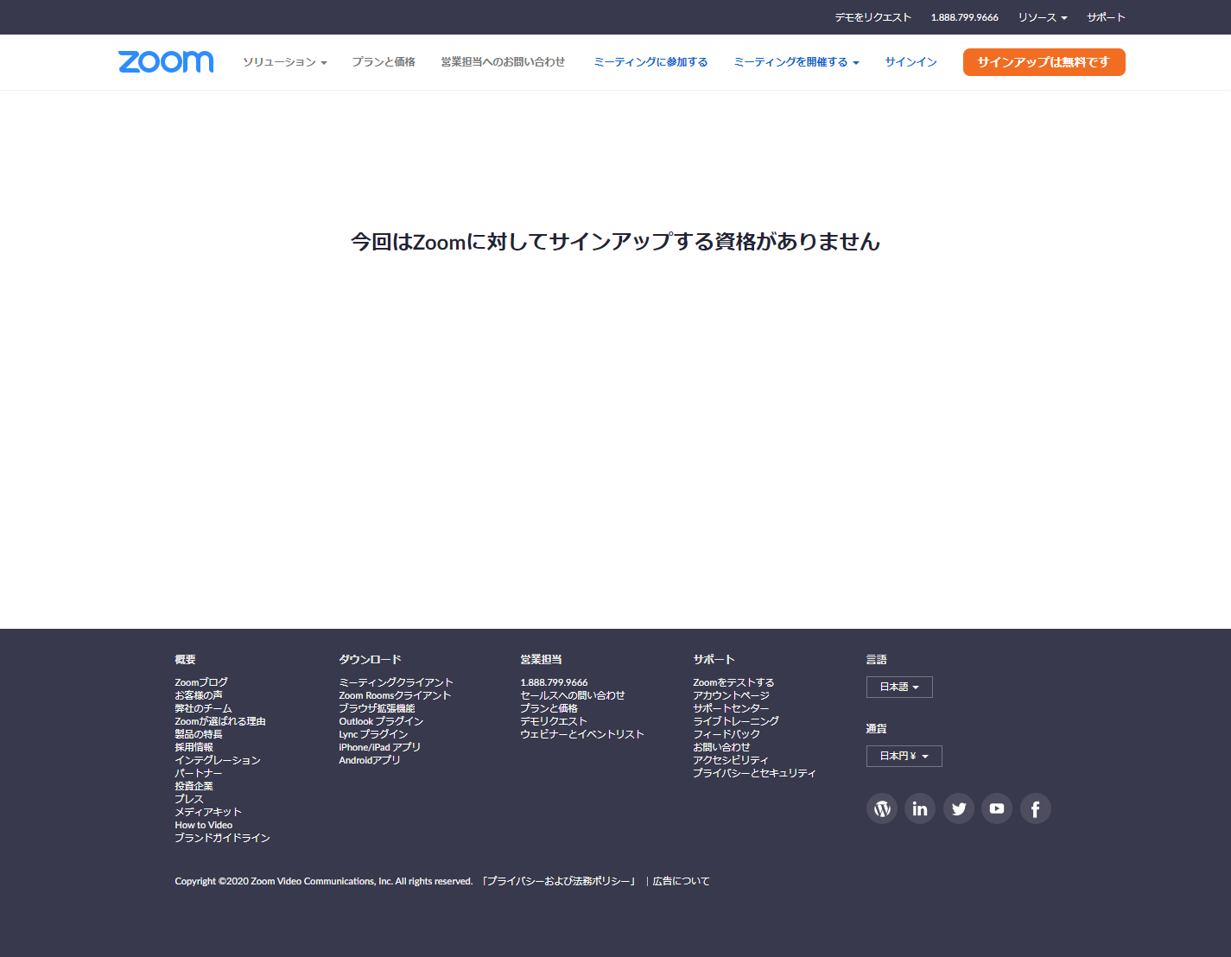
Task: Open the アカウントページ support link
Action: [x=731, y=695]
